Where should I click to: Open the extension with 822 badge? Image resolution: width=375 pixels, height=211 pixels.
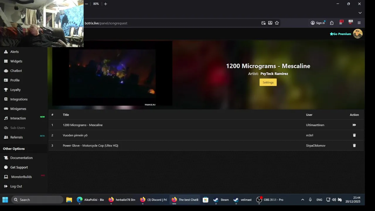click(350, 23)
